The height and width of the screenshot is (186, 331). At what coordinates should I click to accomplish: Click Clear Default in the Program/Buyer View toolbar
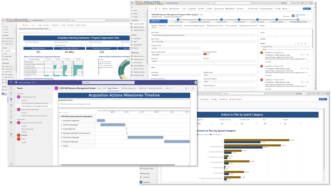[55, 25]
